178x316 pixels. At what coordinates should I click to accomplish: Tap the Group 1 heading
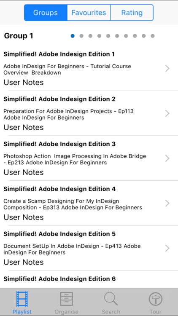tap(19, 36)
